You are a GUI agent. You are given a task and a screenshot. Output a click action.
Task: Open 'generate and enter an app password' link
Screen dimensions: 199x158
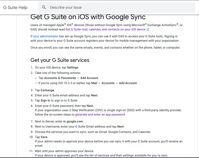100,115
